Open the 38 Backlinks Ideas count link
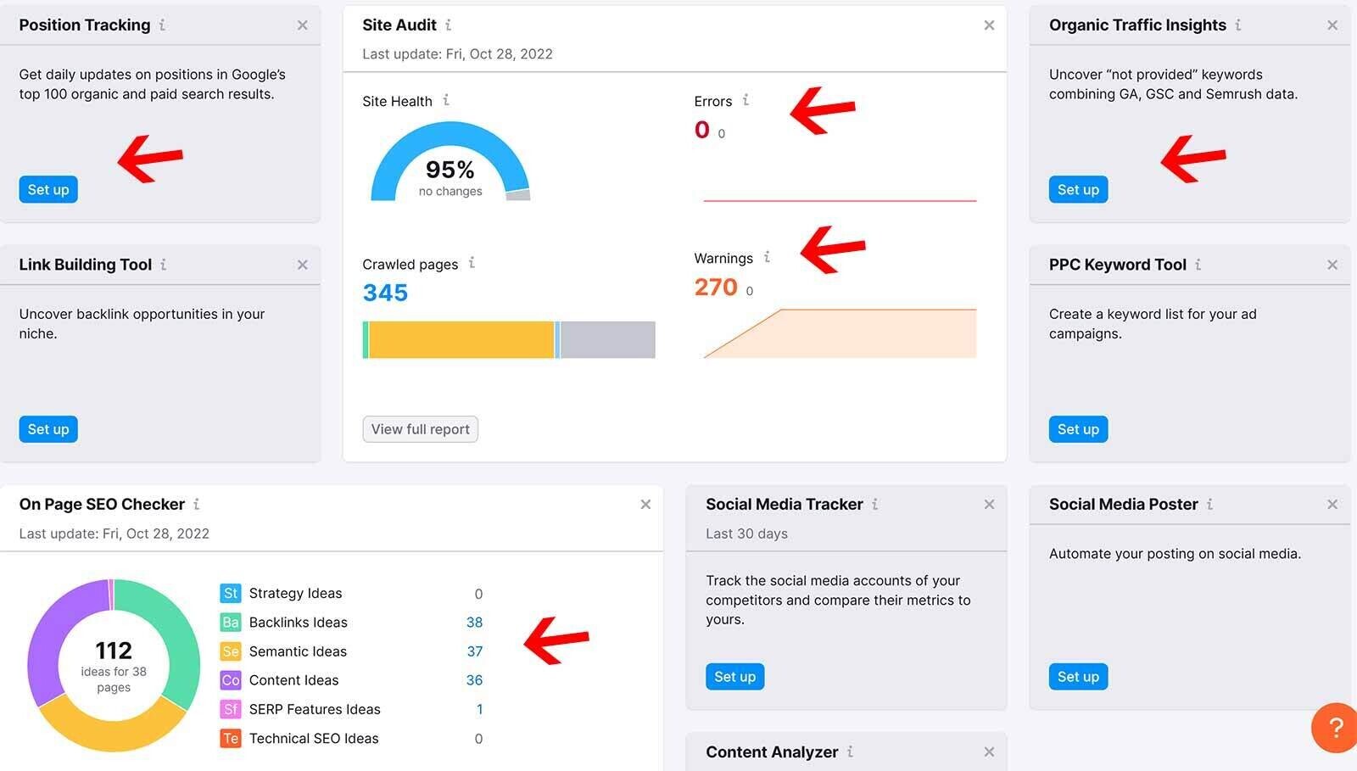This screenshot has height=771, width=1357. pos(474,623)
